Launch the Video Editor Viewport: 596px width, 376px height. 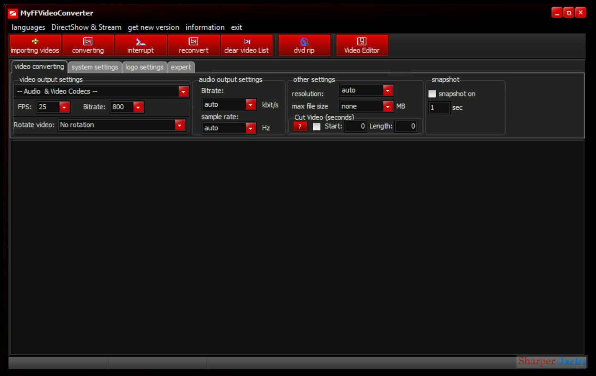pos(362,45)
